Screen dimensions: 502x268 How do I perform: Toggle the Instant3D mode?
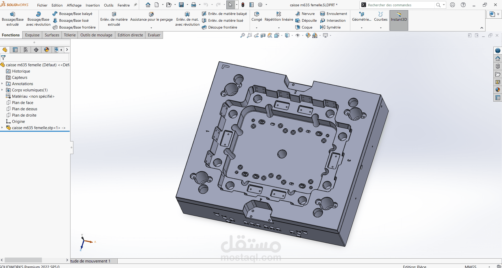399,20
